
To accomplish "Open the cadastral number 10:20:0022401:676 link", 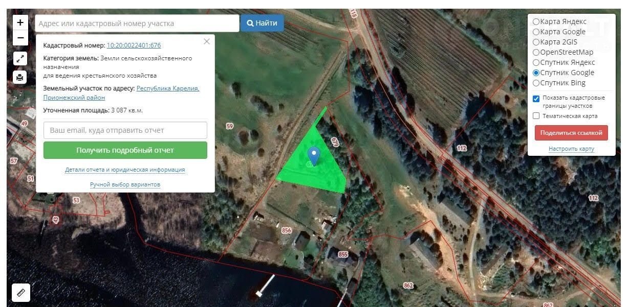I will coord(134,45).
